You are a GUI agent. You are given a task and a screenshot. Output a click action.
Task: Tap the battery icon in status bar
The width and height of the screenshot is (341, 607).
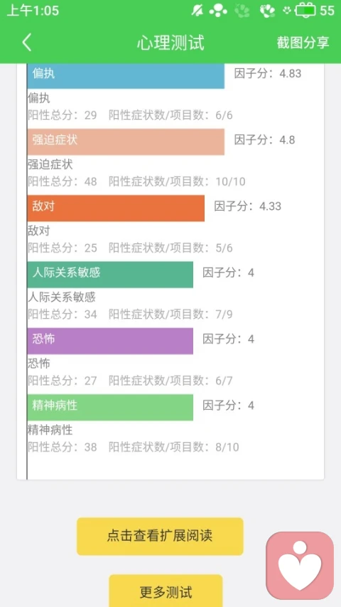coord(305,11)
